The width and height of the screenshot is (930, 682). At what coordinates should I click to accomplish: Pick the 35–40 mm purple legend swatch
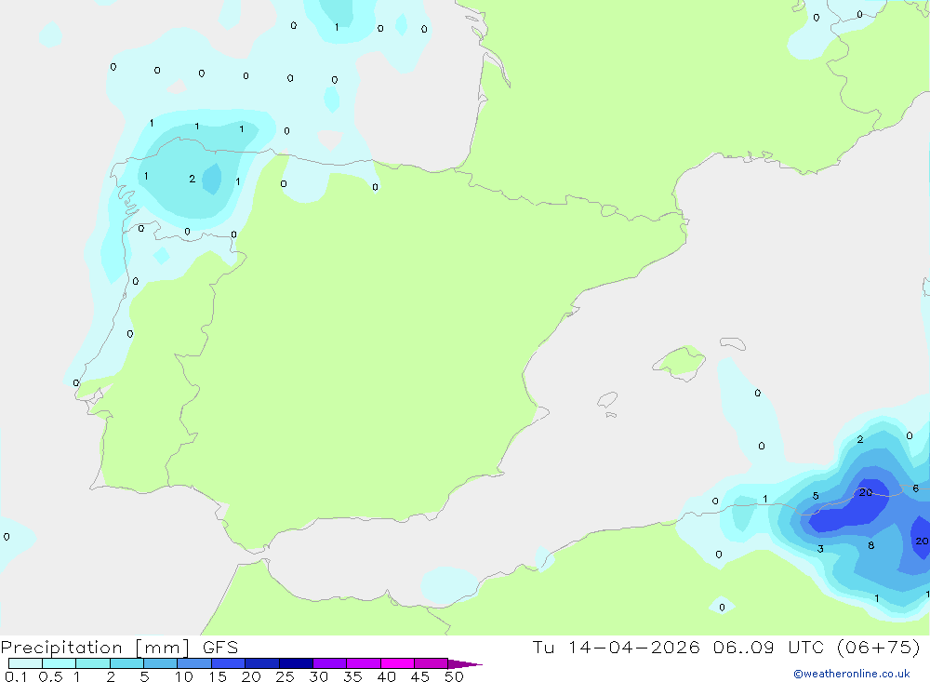tap(363, 663)
